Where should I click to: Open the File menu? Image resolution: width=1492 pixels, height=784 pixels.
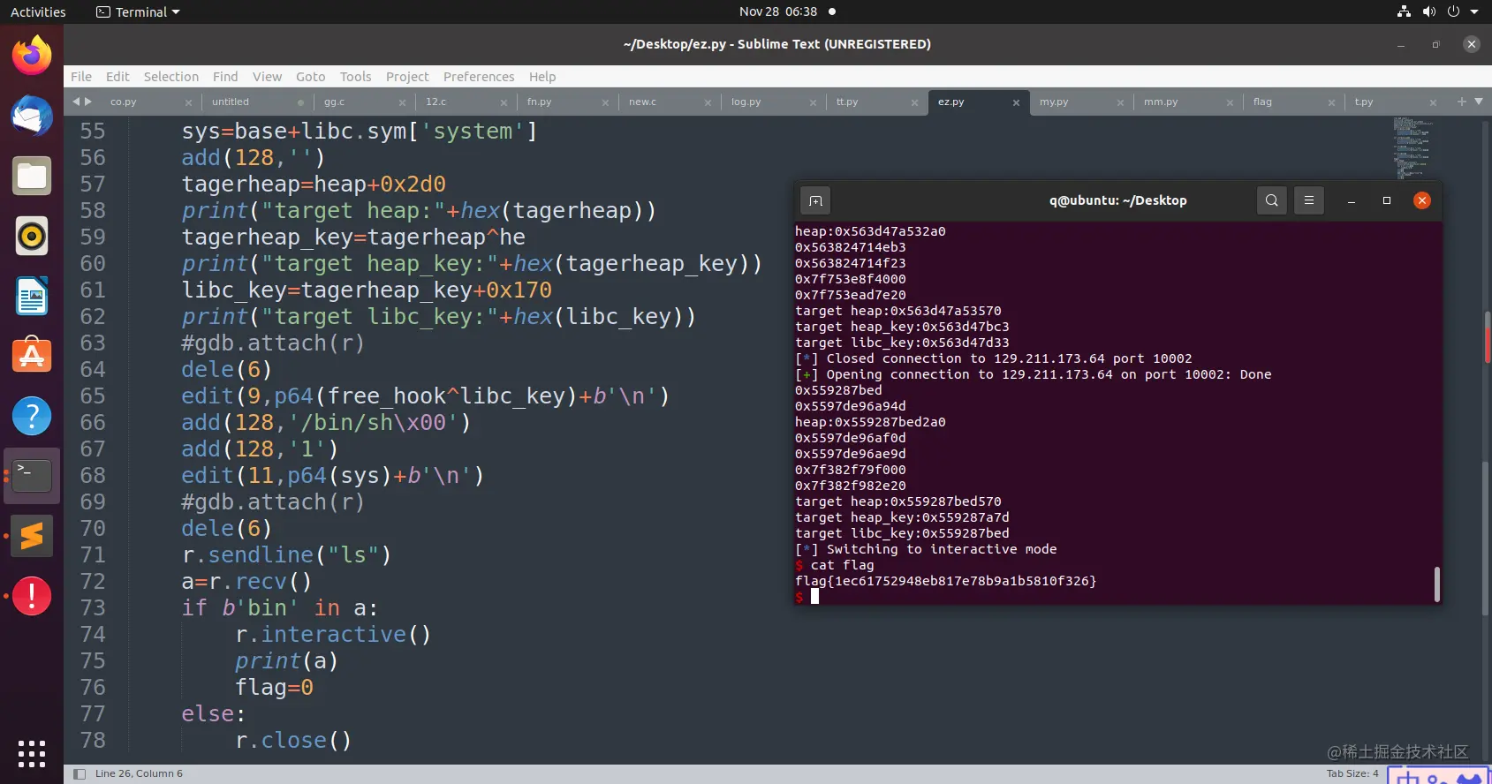(x=81, y=77)
